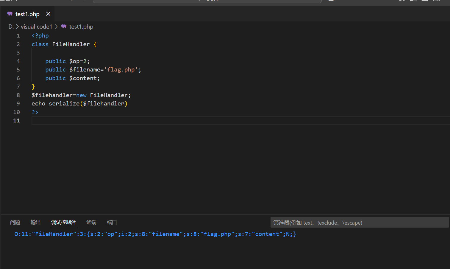Click the $filename variable on line 5
Viewport: 450px width, 269px height.
click(x=85, y=70)
